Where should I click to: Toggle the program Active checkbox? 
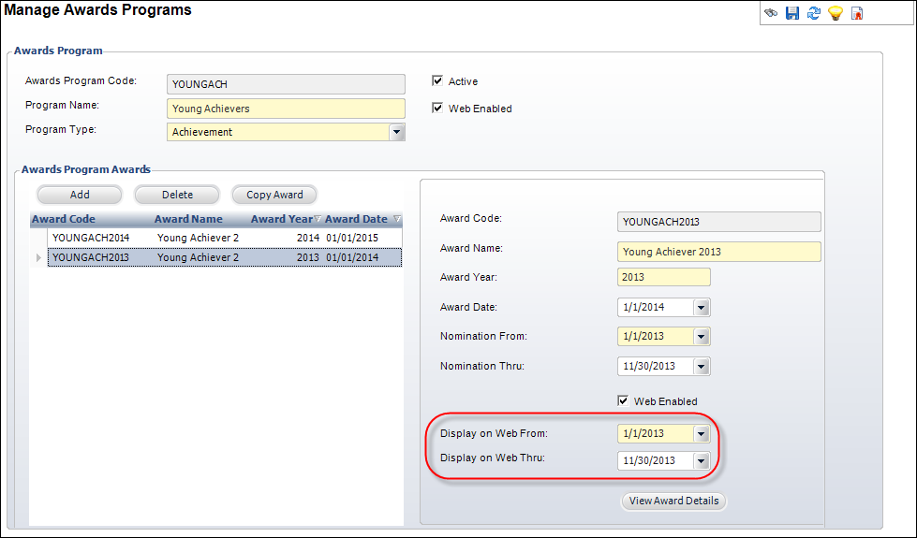click(437, 80)
